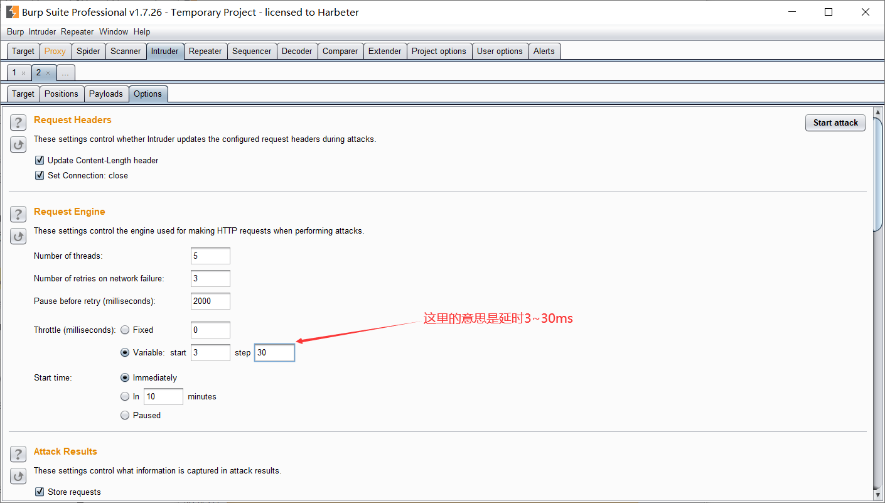Add new attack tab with '...' tab

pyautogui.click(x=65, y=73)
